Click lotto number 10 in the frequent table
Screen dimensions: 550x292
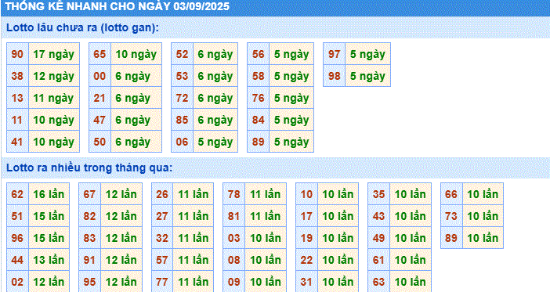[x=306, y=194]
